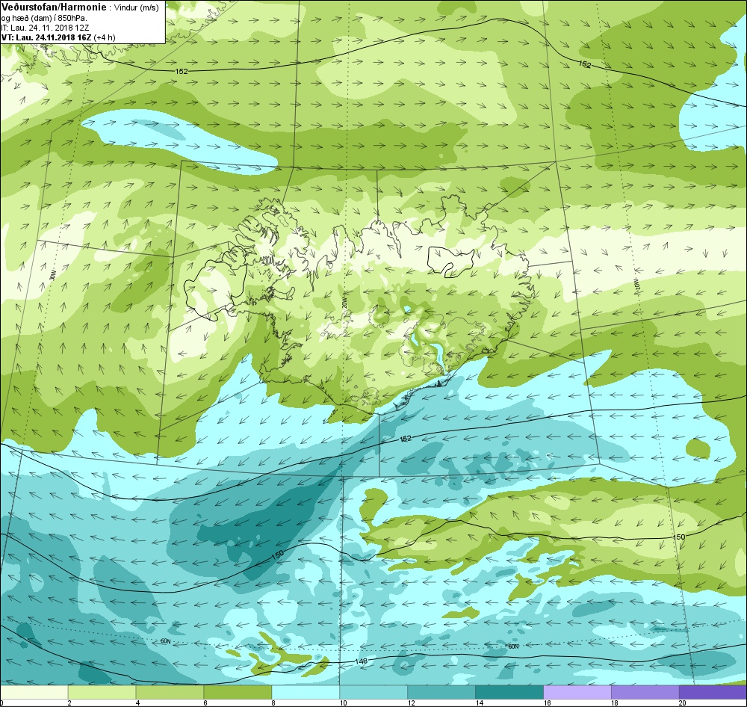Click the '152' contour label in the northeast corner
This screenshot has width=747, height=707.
point(585,64)
